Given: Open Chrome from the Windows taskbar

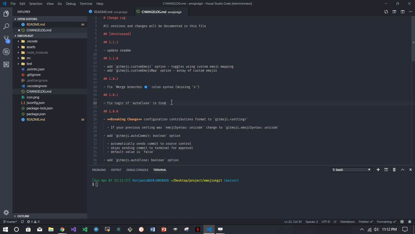Looking at the screenshot, I should point(62,229).
